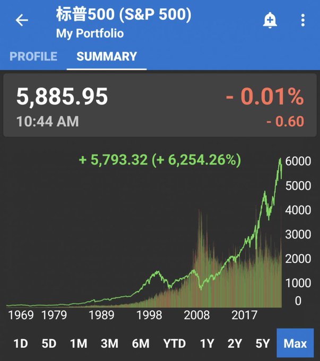
Task: Add a price alert with bell icon
Action: (x=270, y=21)
